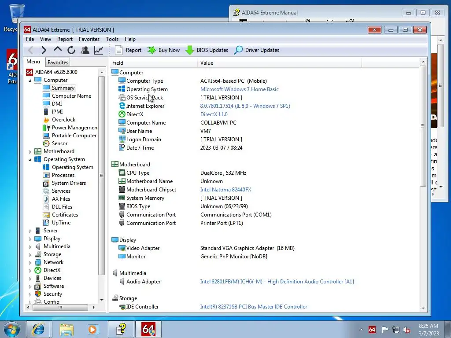This screenshot has width=451, height=338.
Task: Click the AIDA64 v6.85.6300 root icon
Action: tap(30, 72)
